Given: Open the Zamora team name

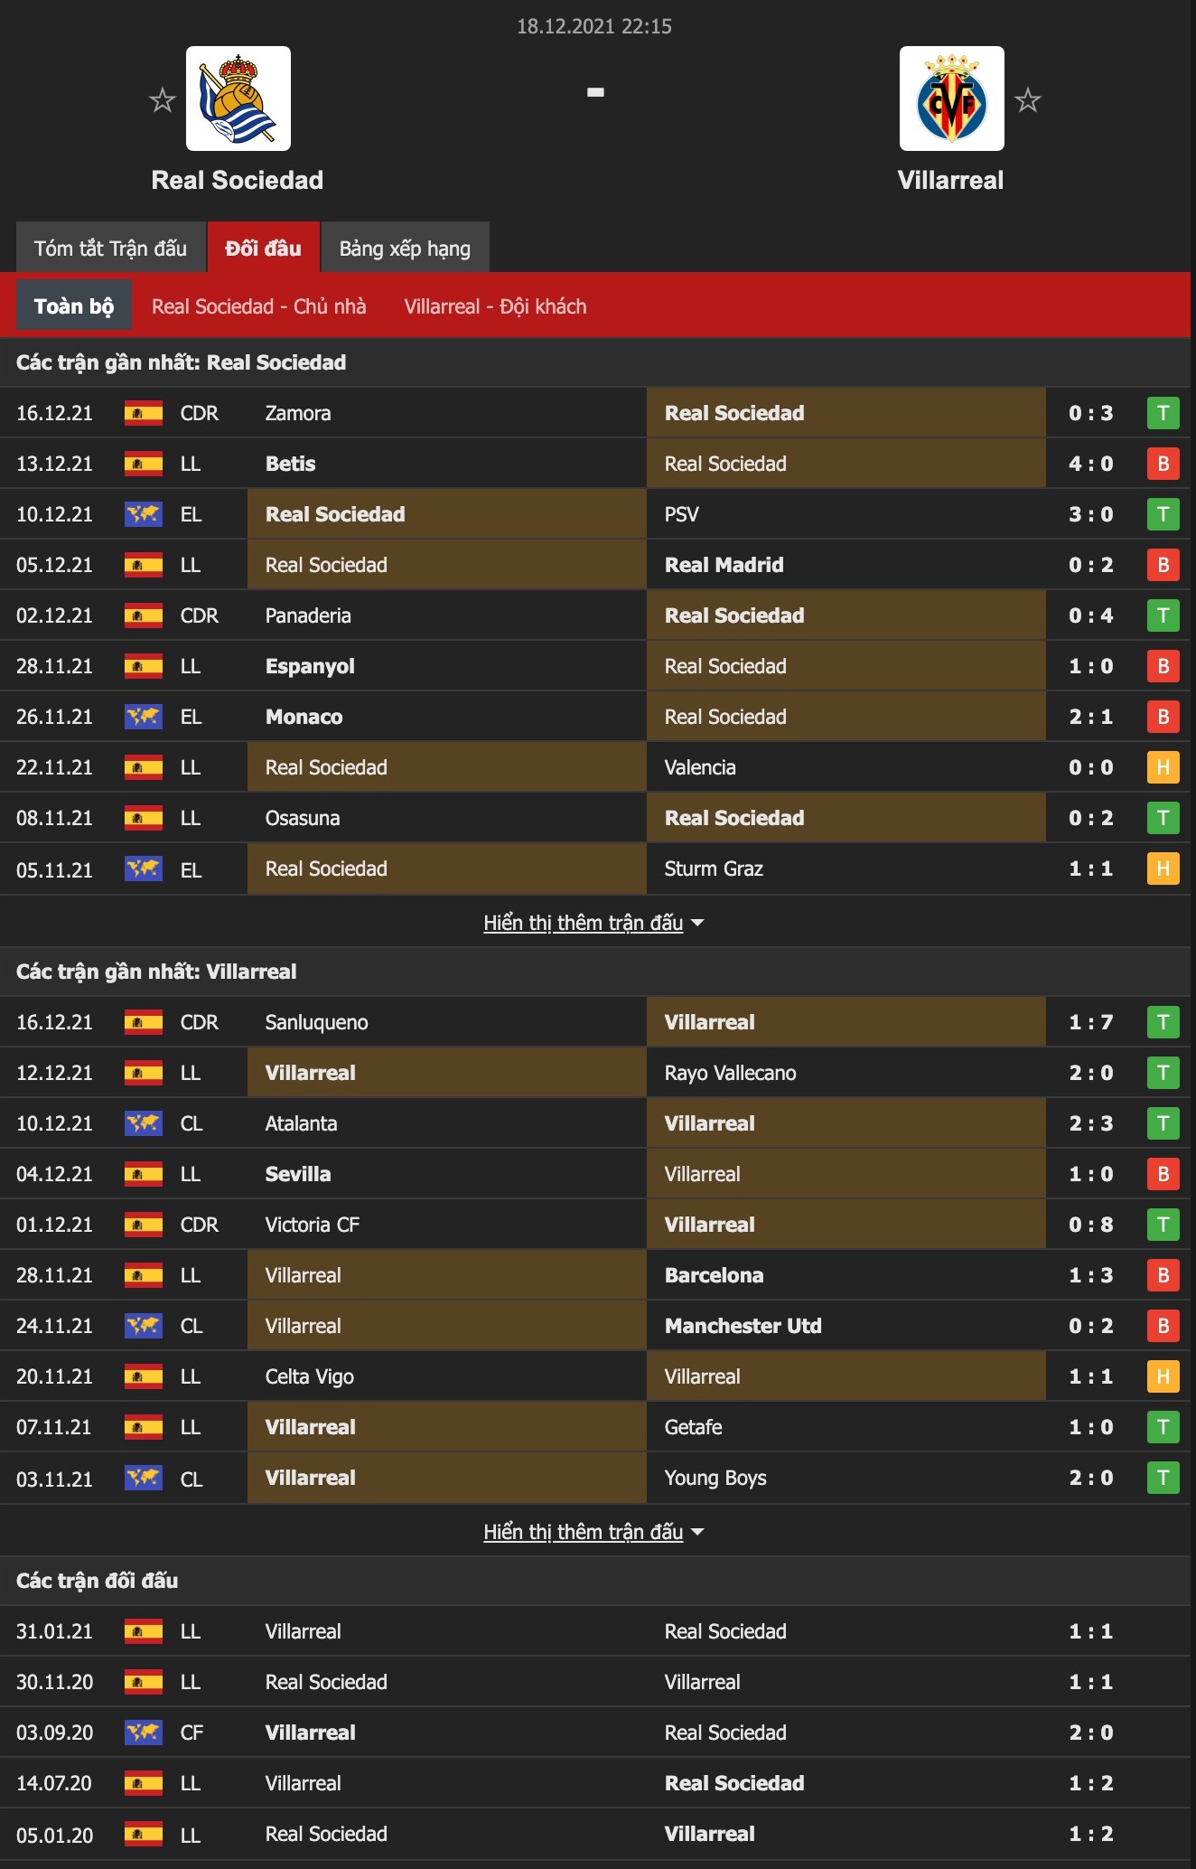Looking at the screenshot, I should click(x=298, y=413).
